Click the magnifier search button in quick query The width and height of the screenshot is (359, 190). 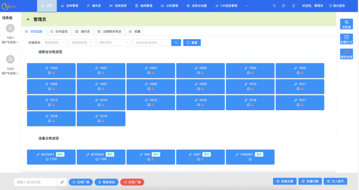176,42
